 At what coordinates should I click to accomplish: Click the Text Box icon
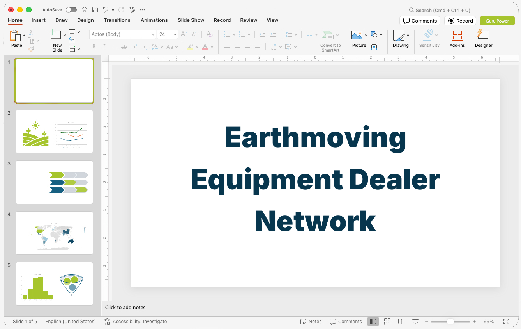click(374, 47)
